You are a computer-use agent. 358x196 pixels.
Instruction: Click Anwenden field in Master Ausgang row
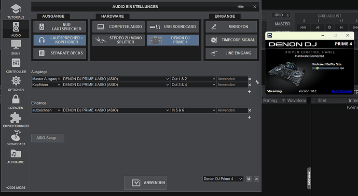point(232,79)
